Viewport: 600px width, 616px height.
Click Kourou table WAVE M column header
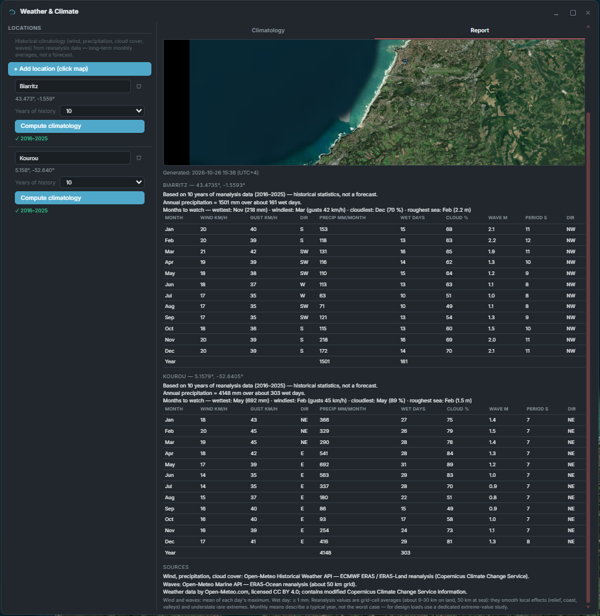[499, 409]
